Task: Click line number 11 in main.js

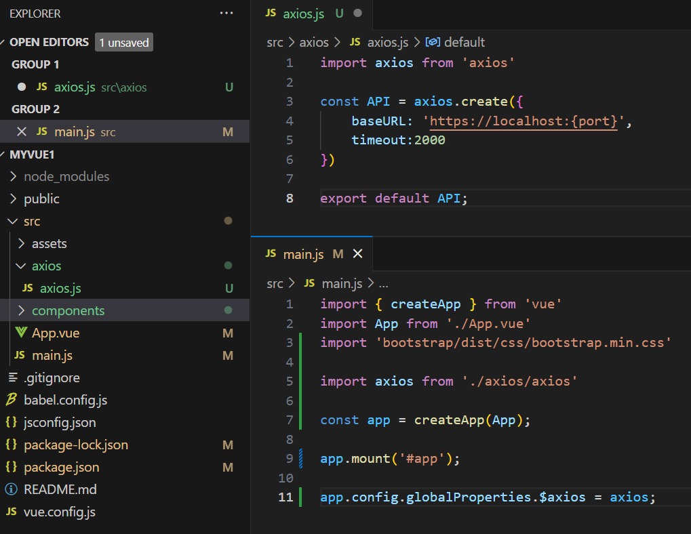Action: pos(285,497)
